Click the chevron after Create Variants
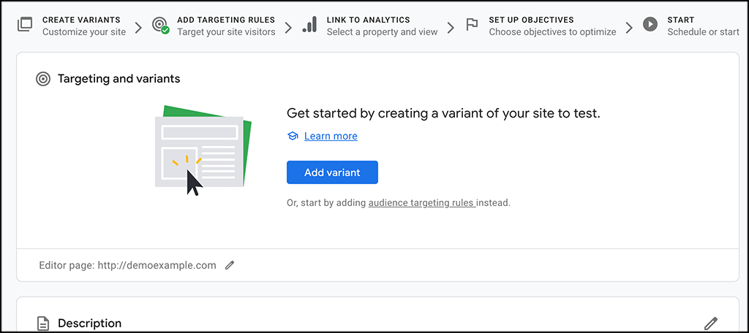Image resolution: width=749 pixels, height=333 pixels. [138, 27]
